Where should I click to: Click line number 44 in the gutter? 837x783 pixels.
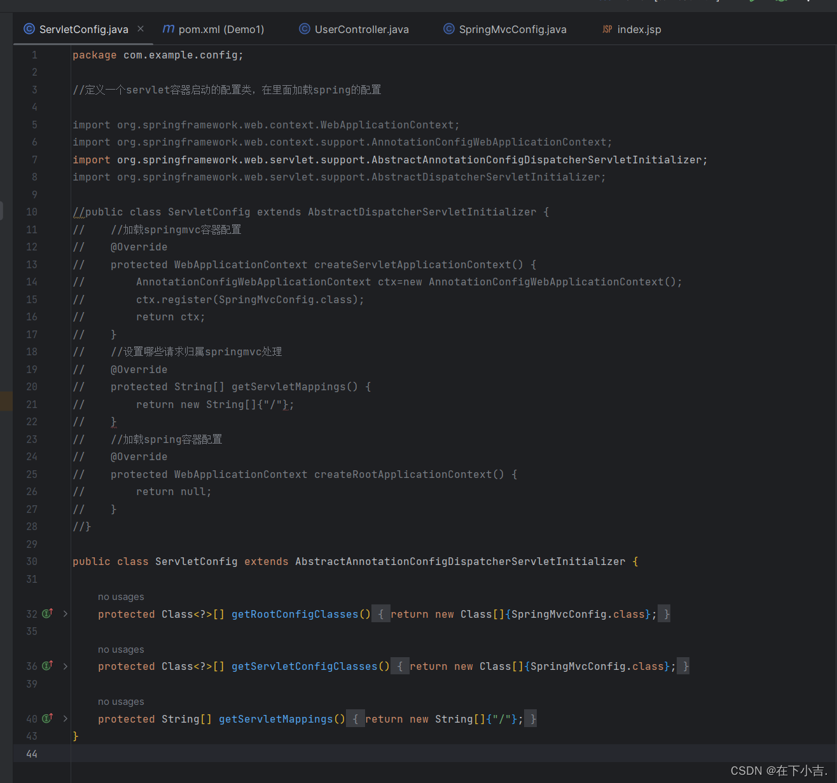point(32,754)
